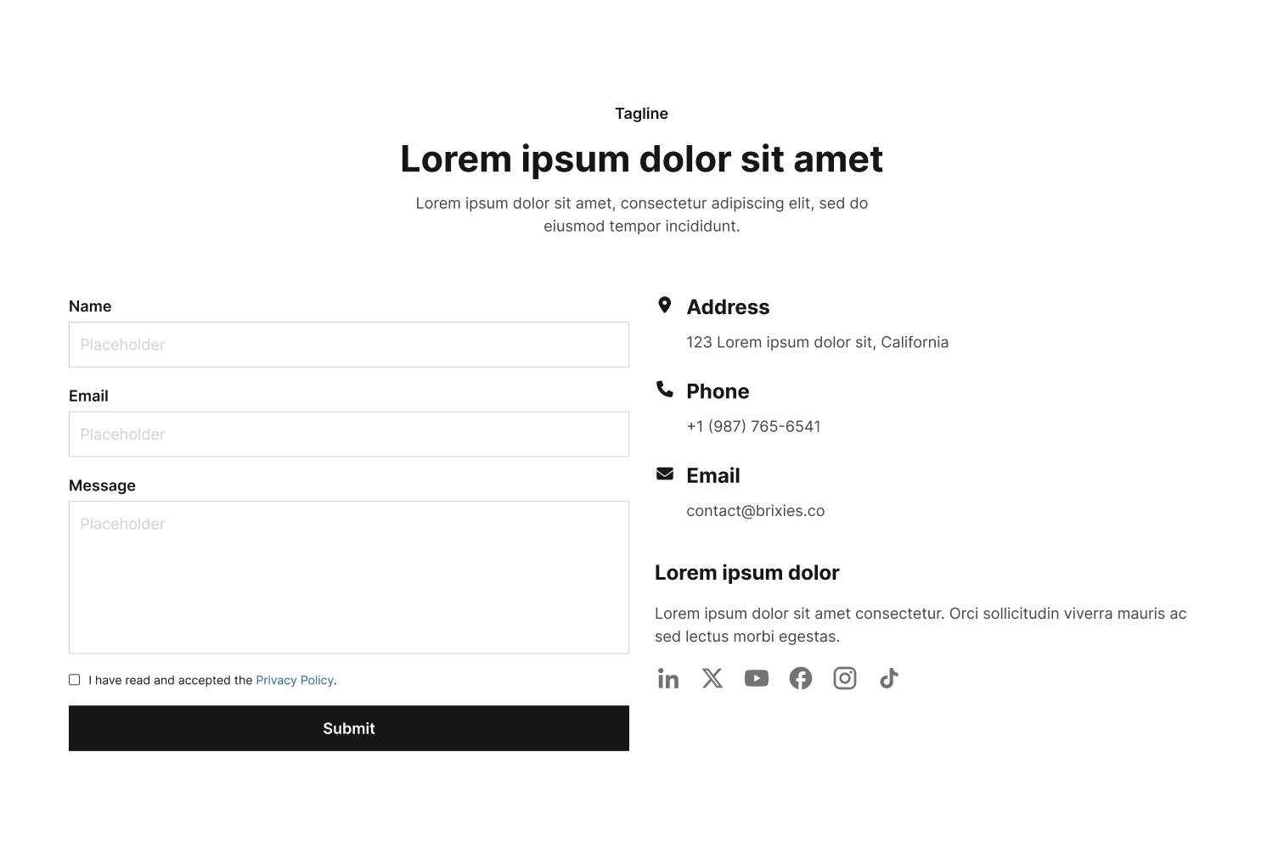This screenshot has height=853, width=1284.
Task: Open the X (Twitter) social icon
Action: (x=712, y=678)
